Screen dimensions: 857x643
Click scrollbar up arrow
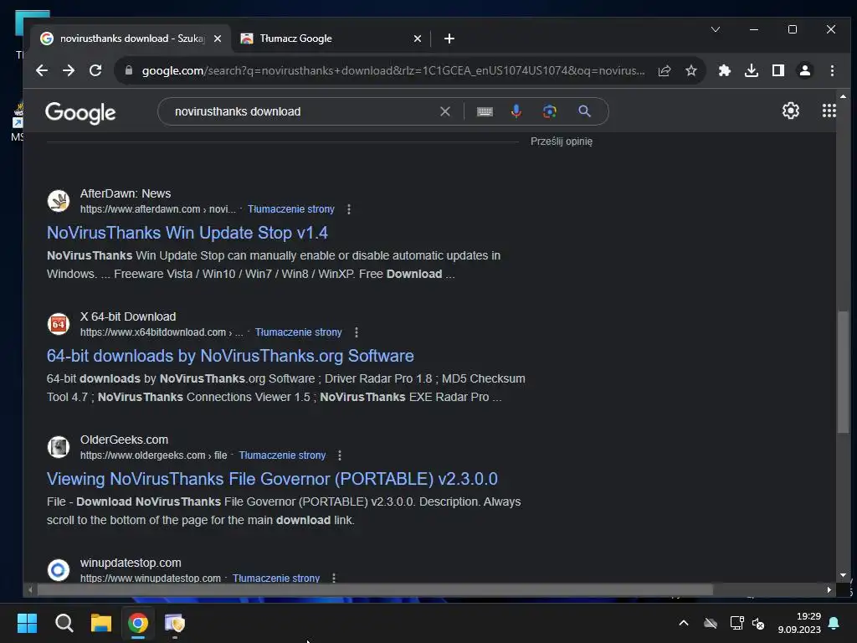click(x=843, y=96)
